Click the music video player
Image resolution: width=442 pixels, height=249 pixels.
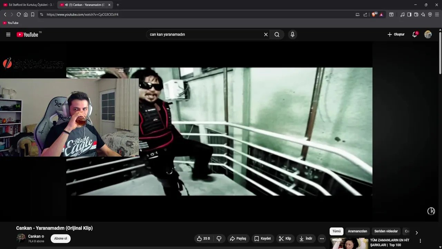219,131
